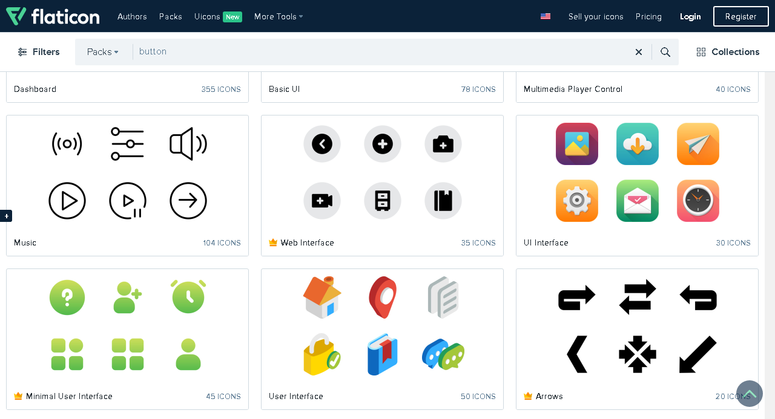The height and width of the screenshot is (419, 775).
Task: Click the red location pin in User Interface pack
Action: coord(382,297)
